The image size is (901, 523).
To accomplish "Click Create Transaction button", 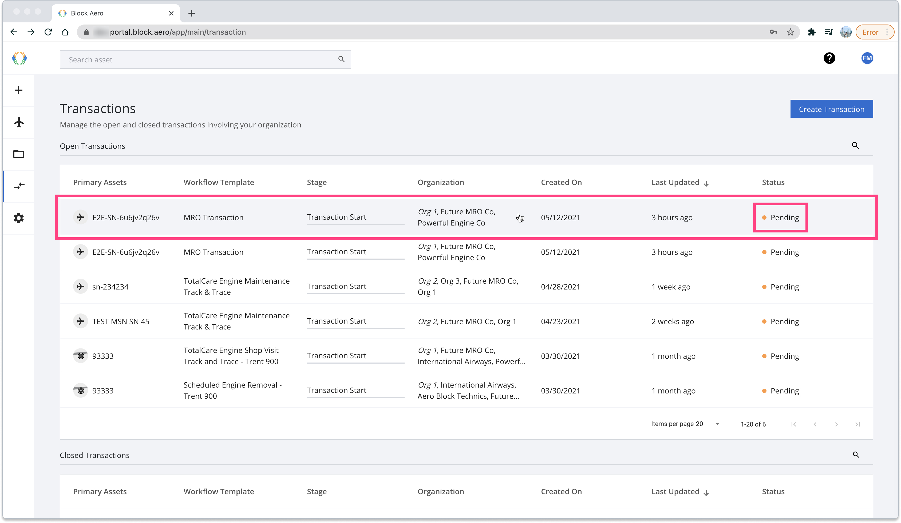I will pos(831,109).
